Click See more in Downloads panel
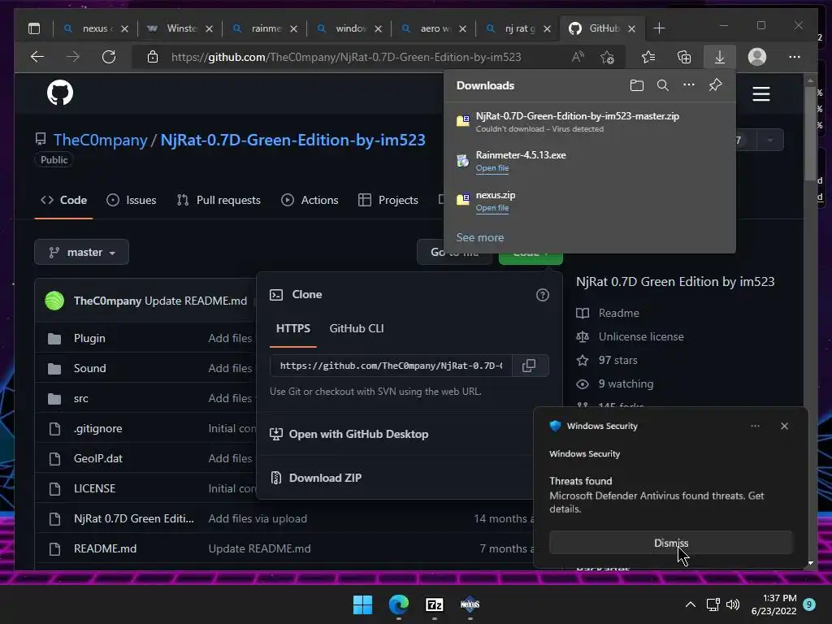 (480, 238)
